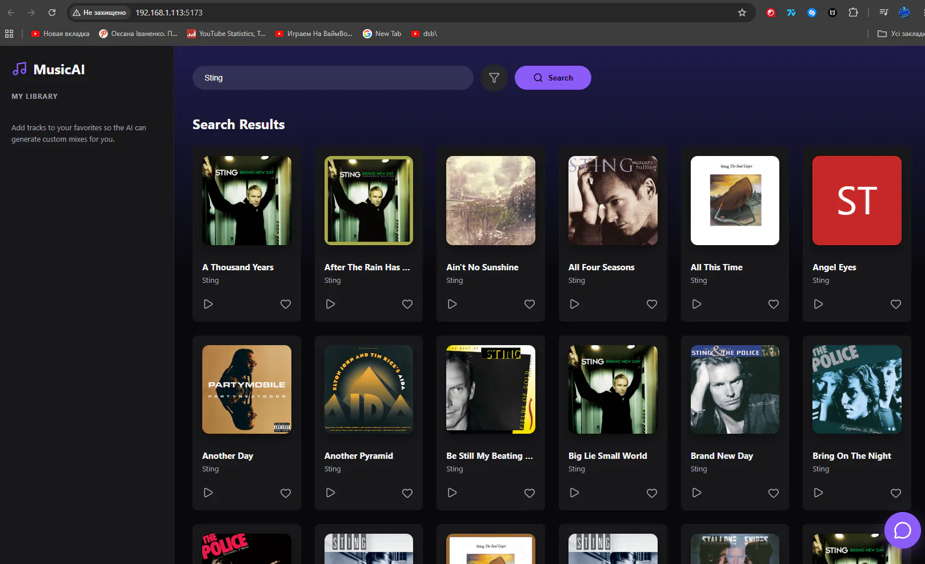Play the All This Time track
The image size is (925, 564).
[696, 304]
